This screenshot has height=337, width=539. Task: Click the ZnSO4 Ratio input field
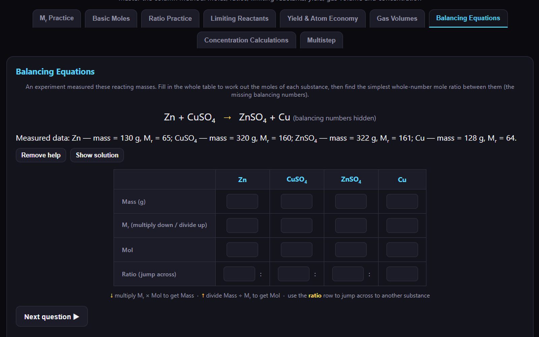tap(348, 274)
